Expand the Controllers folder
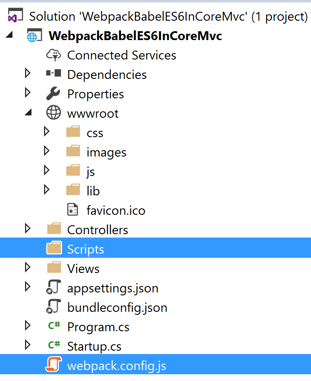The height and width of the screenshot is (381, 311). [27, 229]
